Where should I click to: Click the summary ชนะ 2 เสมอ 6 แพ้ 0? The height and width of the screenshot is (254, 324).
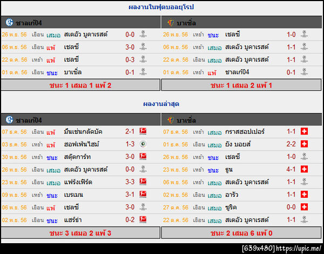click(x=241, y=233)
